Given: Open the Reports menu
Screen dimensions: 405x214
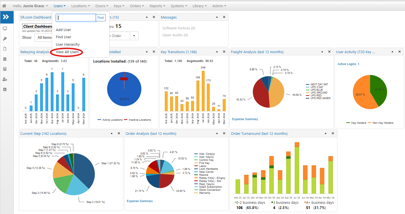Looking at the screenshot, I should click(x=157, y=6).
